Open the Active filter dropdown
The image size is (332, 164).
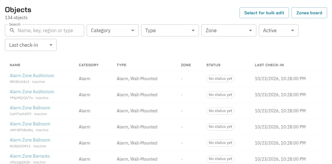[x=278, y=30]
